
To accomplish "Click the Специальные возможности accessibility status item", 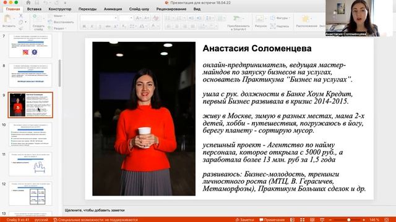I will pos(96,220).
